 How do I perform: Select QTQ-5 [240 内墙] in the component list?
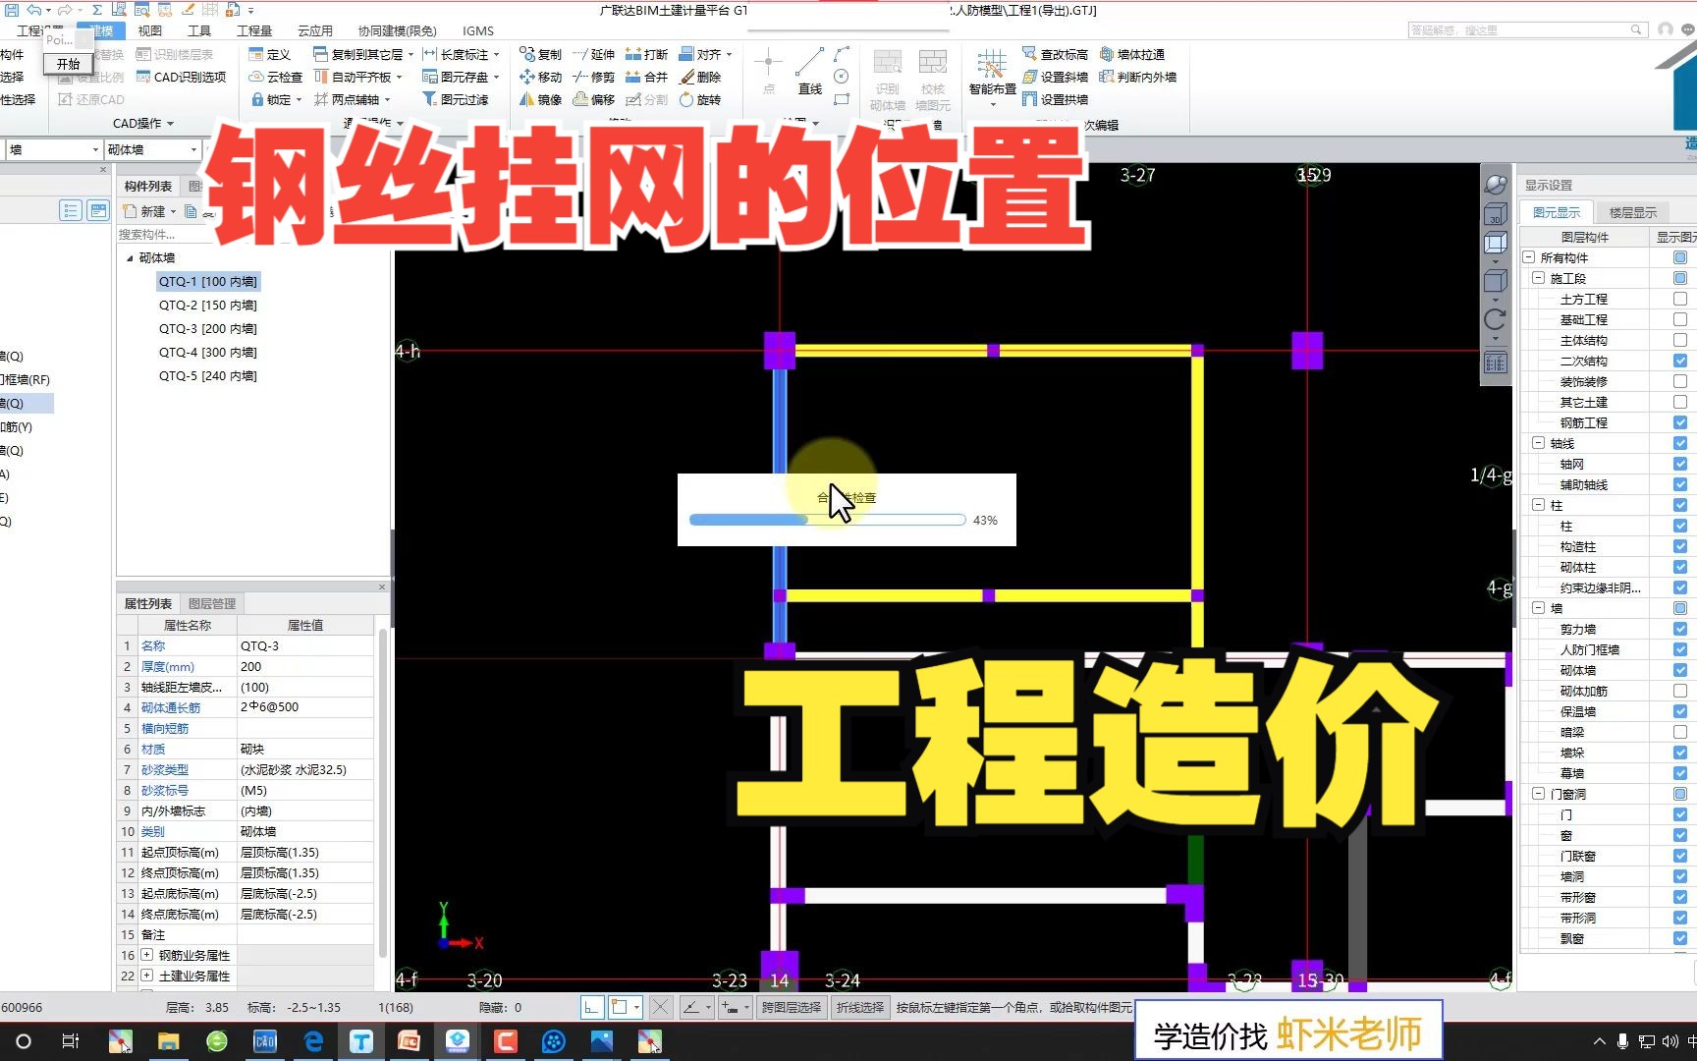click(207, 376)
